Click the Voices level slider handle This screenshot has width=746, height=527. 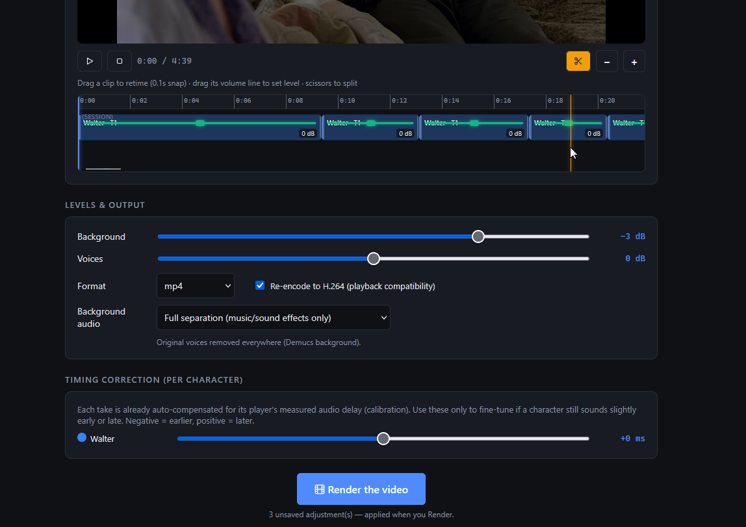tap(374, 259)
